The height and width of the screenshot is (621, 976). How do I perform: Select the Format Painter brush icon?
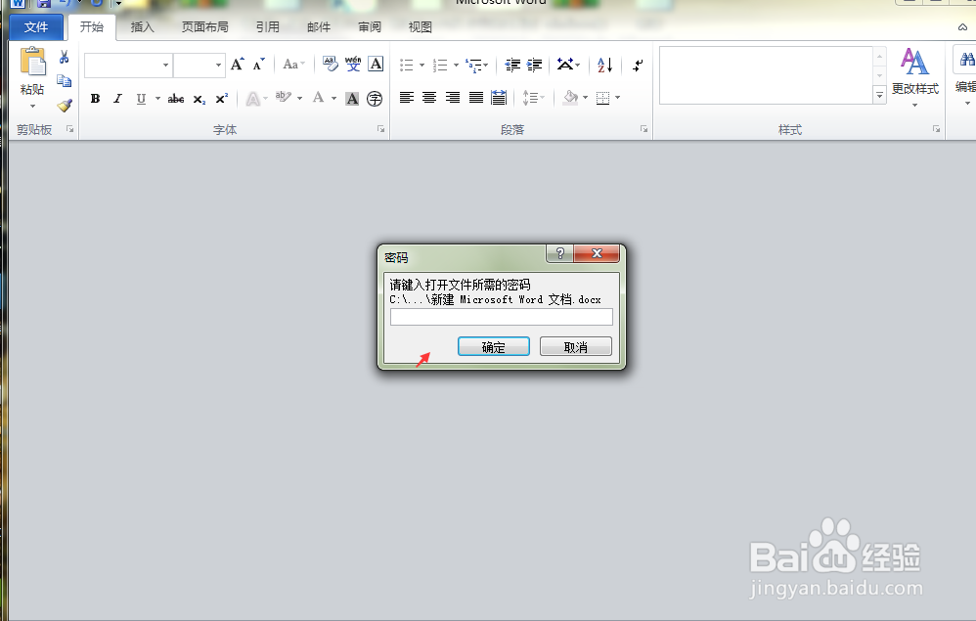pyautogui.click(x=65, y=106)
